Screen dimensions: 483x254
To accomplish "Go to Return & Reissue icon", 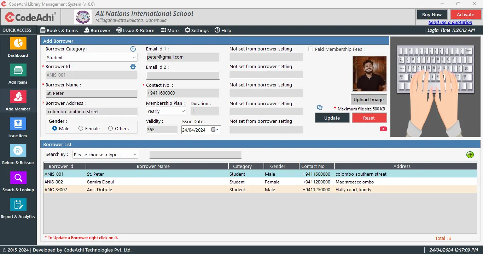I will tap(18, 151).
